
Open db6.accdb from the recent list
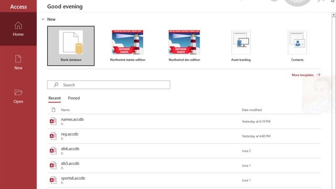click(x=184, y=151)
